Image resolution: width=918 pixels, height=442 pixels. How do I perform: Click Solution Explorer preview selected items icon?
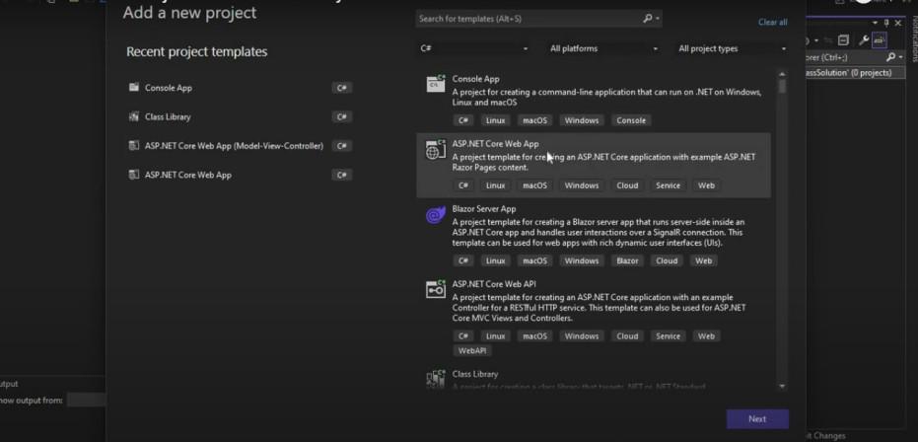click(x=879, y=40)
